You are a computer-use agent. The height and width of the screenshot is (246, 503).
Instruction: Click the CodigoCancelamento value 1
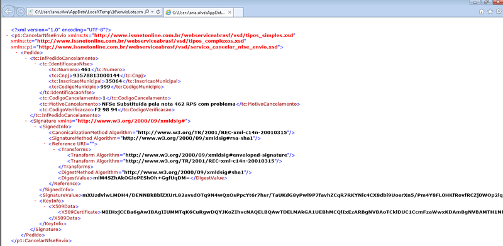103,98
